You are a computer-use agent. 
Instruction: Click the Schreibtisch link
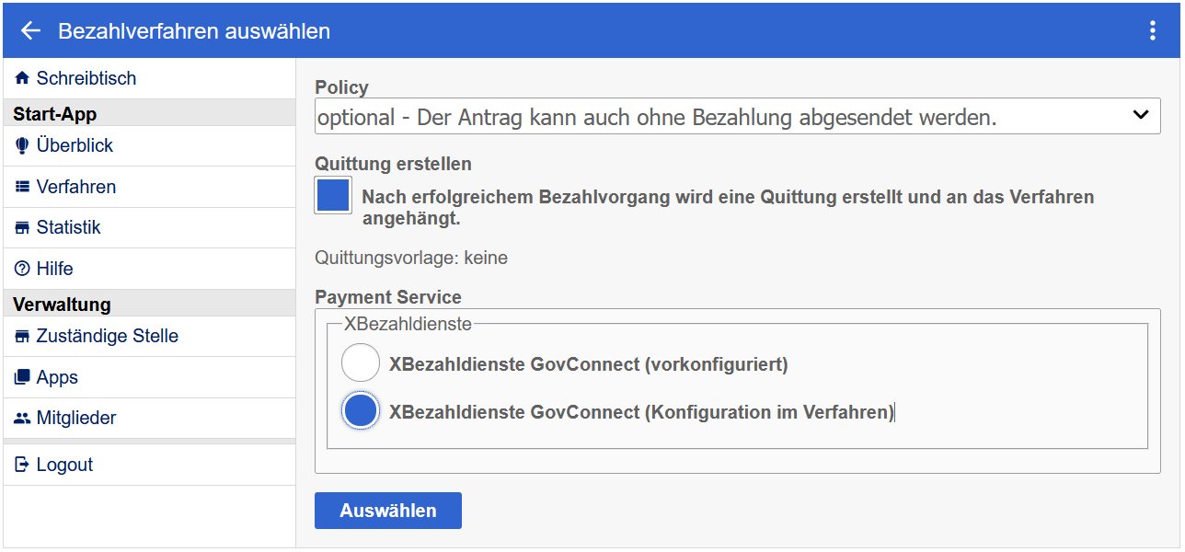click(x=86, y=79)
